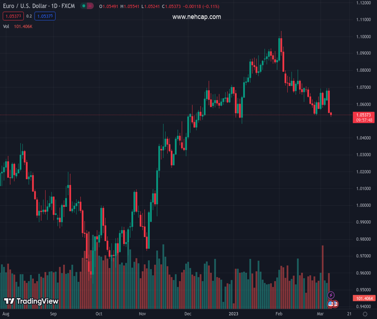377x319 pixels.
Task: Click the 1.11000 price axis label
Action: pos(363,20)
